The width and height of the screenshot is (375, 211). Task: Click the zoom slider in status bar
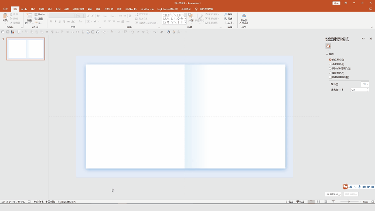(349, 202)
